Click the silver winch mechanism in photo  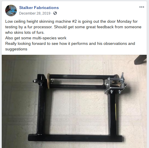click(x=115, y=84)
